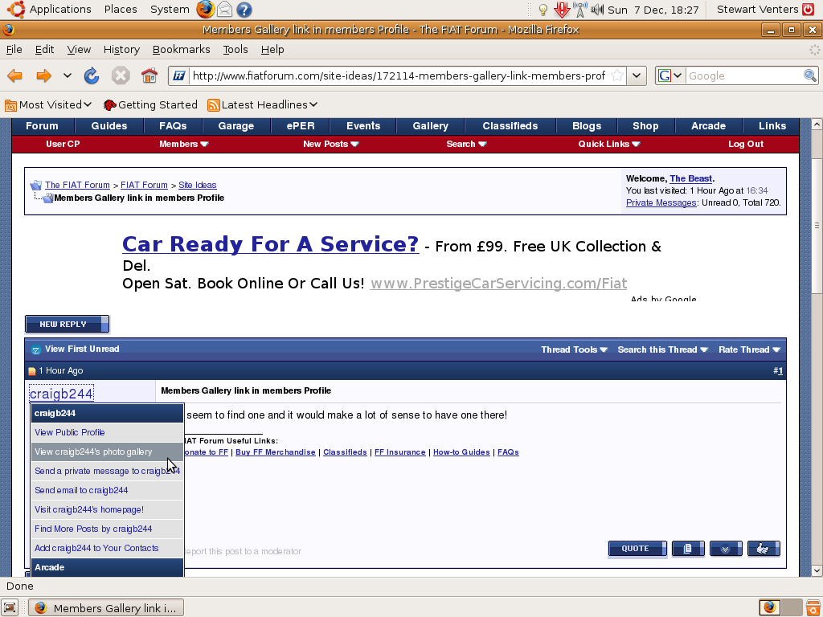Screen dimensions: 823x617
Task: Open the post number #1 permalink
Action: click(x=778, y=371)
